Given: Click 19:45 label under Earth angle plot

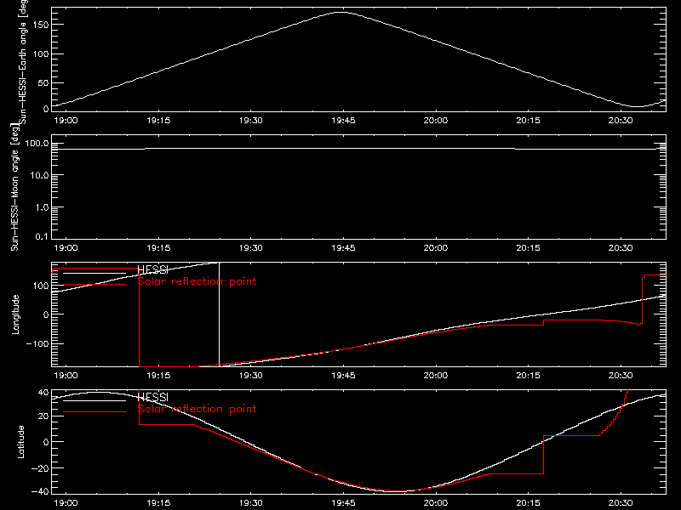Looking at the screenshot, I should (343, 120).
